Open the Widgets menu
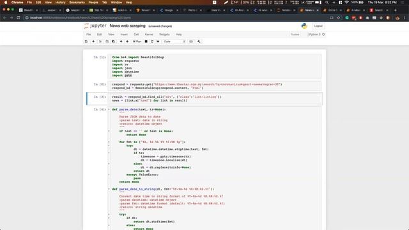 click(x=164, y=34)
